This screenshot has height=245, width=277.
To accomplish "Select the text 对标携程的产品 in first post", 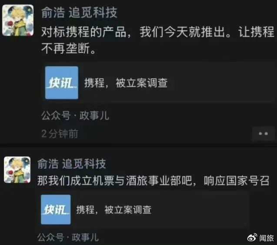I will 84,32.
